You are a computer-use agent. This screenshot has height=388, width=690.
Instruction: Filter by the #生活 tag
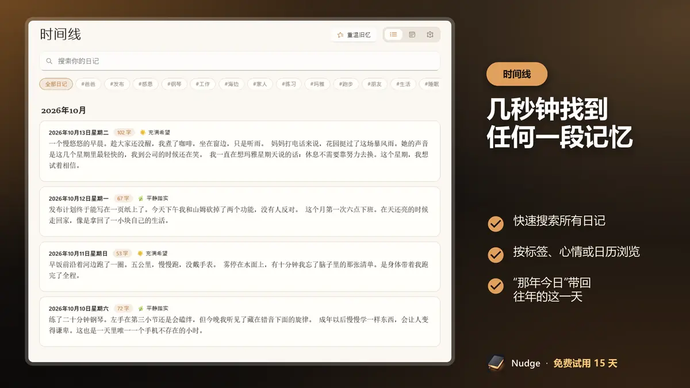[404, 84]
